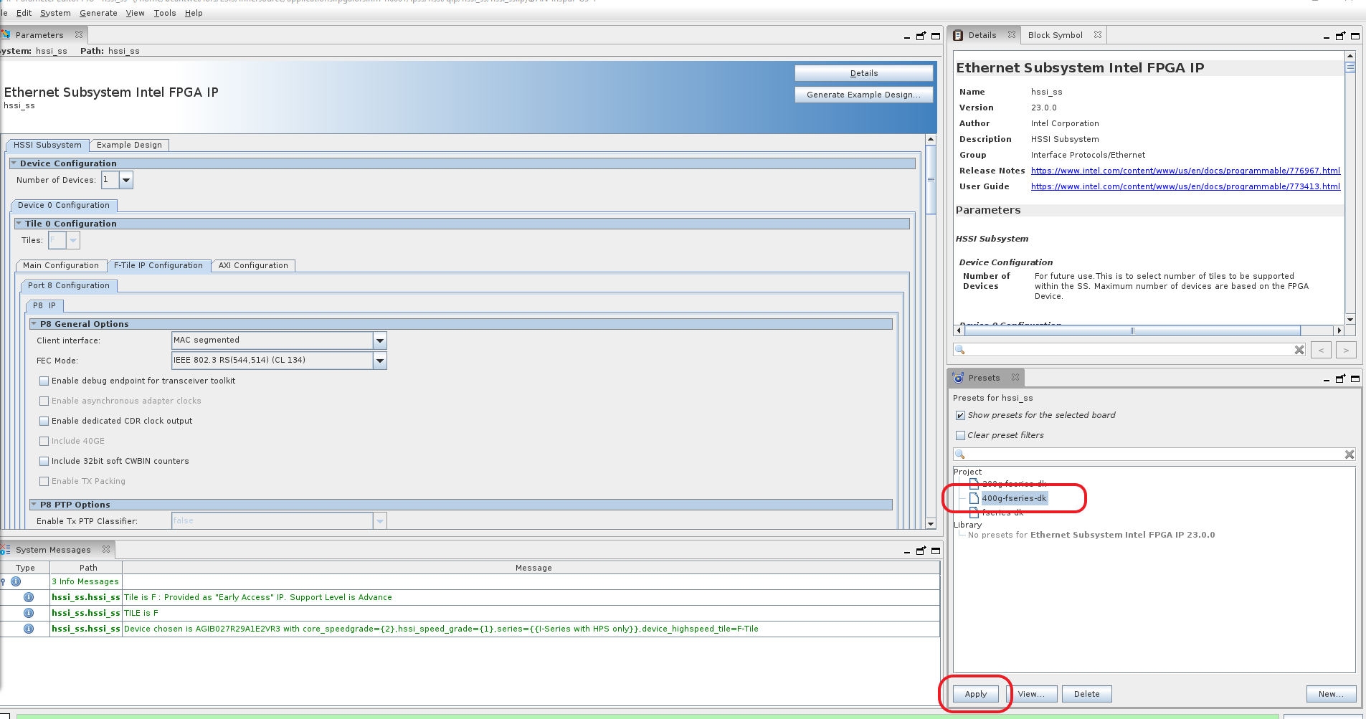Image resolution: width=1366 pixels, height=719 pixels.
Task: Open the Generate menu
Action: coord(98,13)
